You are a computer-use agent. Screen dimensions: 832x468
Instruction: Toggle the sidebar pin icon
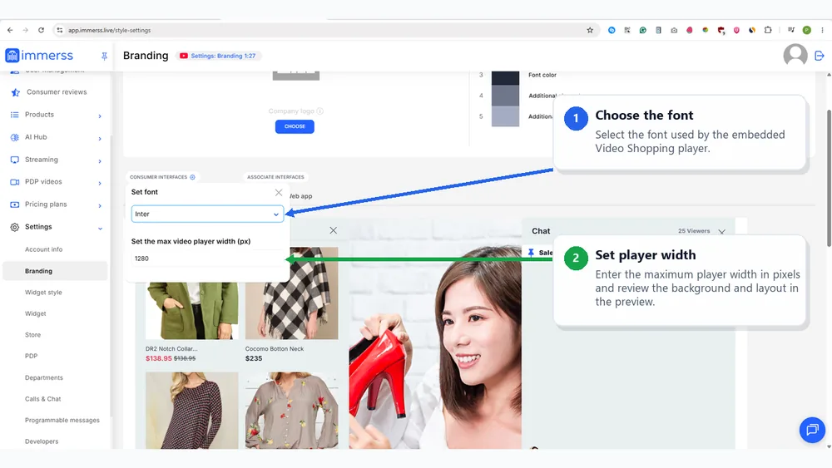tap(105, 56)
